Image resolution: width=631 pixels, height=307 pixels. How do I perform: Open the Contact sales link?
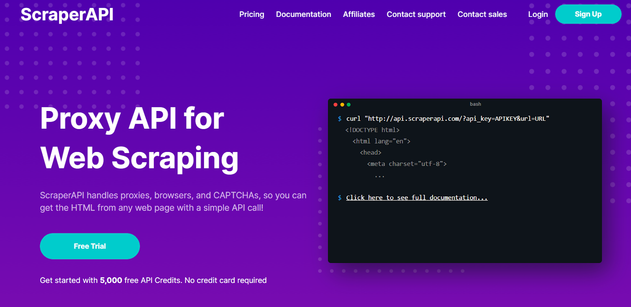[482, 14]
